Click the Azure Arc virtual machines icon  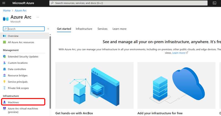pos(4,108)
